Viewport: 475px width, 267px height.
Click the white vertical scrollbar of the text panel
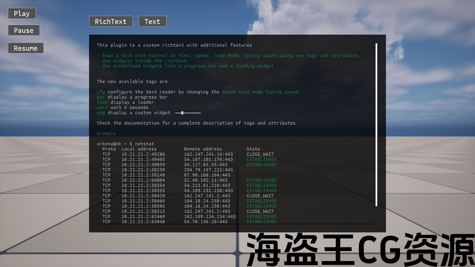376,125
